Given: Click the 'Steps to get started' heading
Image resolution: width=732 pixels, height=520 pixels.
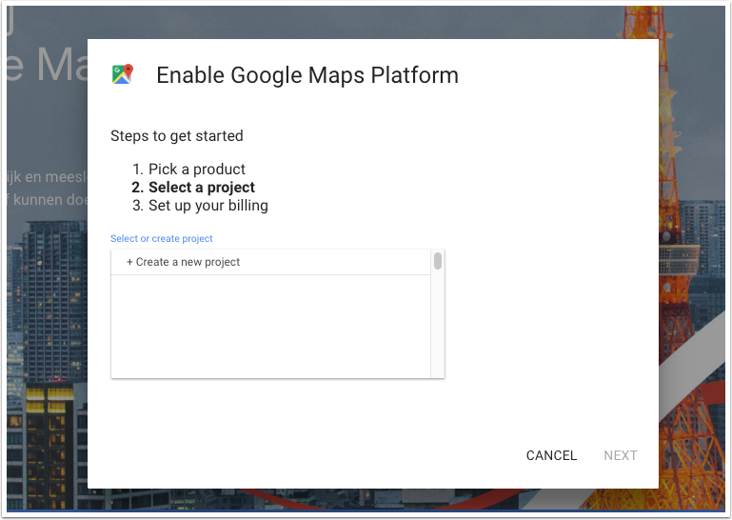Looking at the screenshot, I should 177,136.
